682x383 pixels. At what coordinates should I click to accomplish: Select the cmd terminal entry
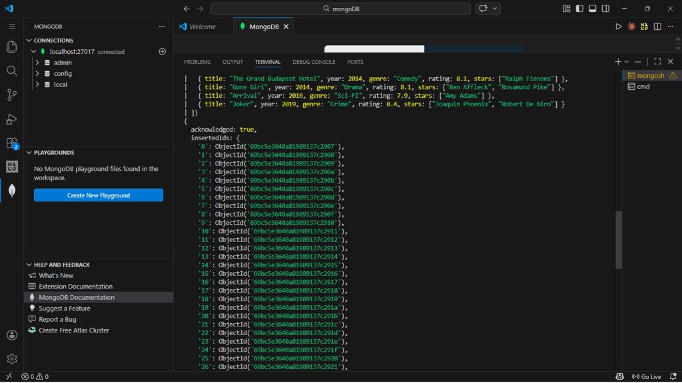pos(643,86)
